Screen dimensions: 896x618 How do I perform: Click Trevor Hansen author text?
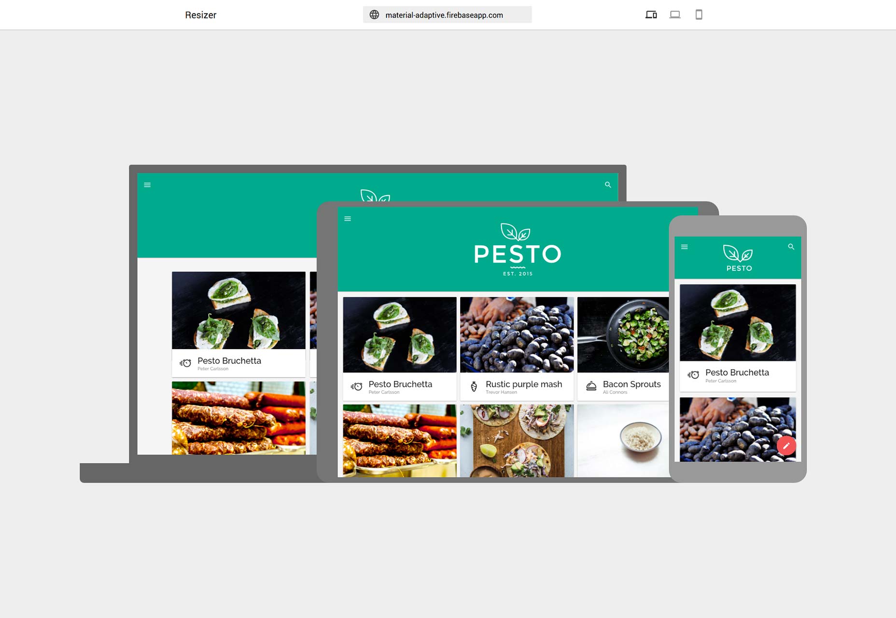pyautogui.click(x=501, y=392)
